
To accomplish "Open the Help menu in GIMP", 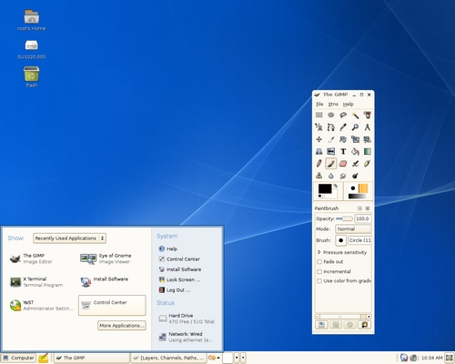I will (x=349, y=104).
